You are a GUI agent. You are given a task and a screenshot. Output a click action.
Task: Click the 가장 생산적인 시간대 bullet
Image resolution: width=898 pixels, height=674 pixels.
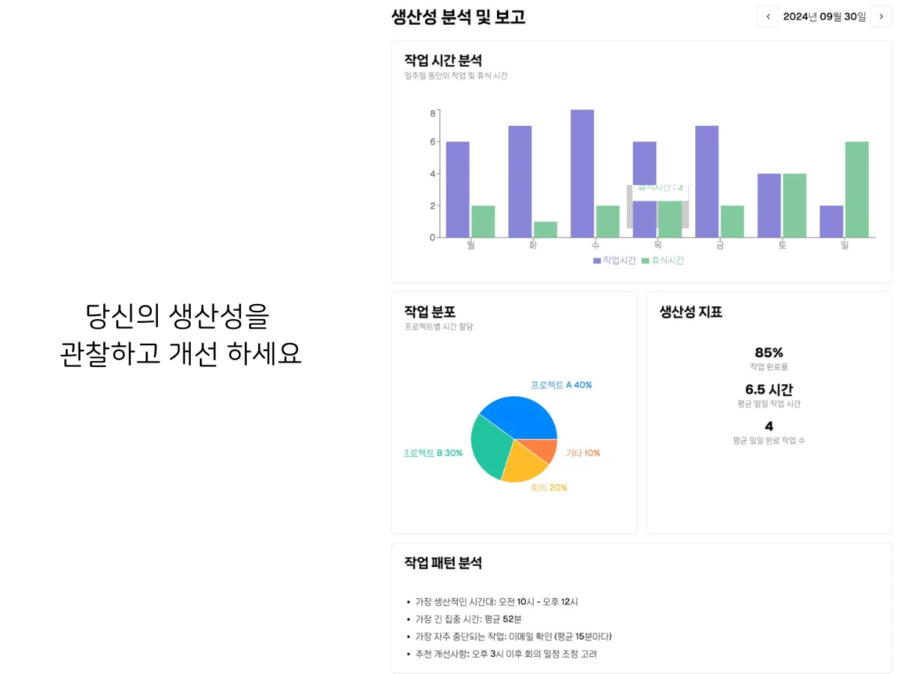[x=496, y=601]
